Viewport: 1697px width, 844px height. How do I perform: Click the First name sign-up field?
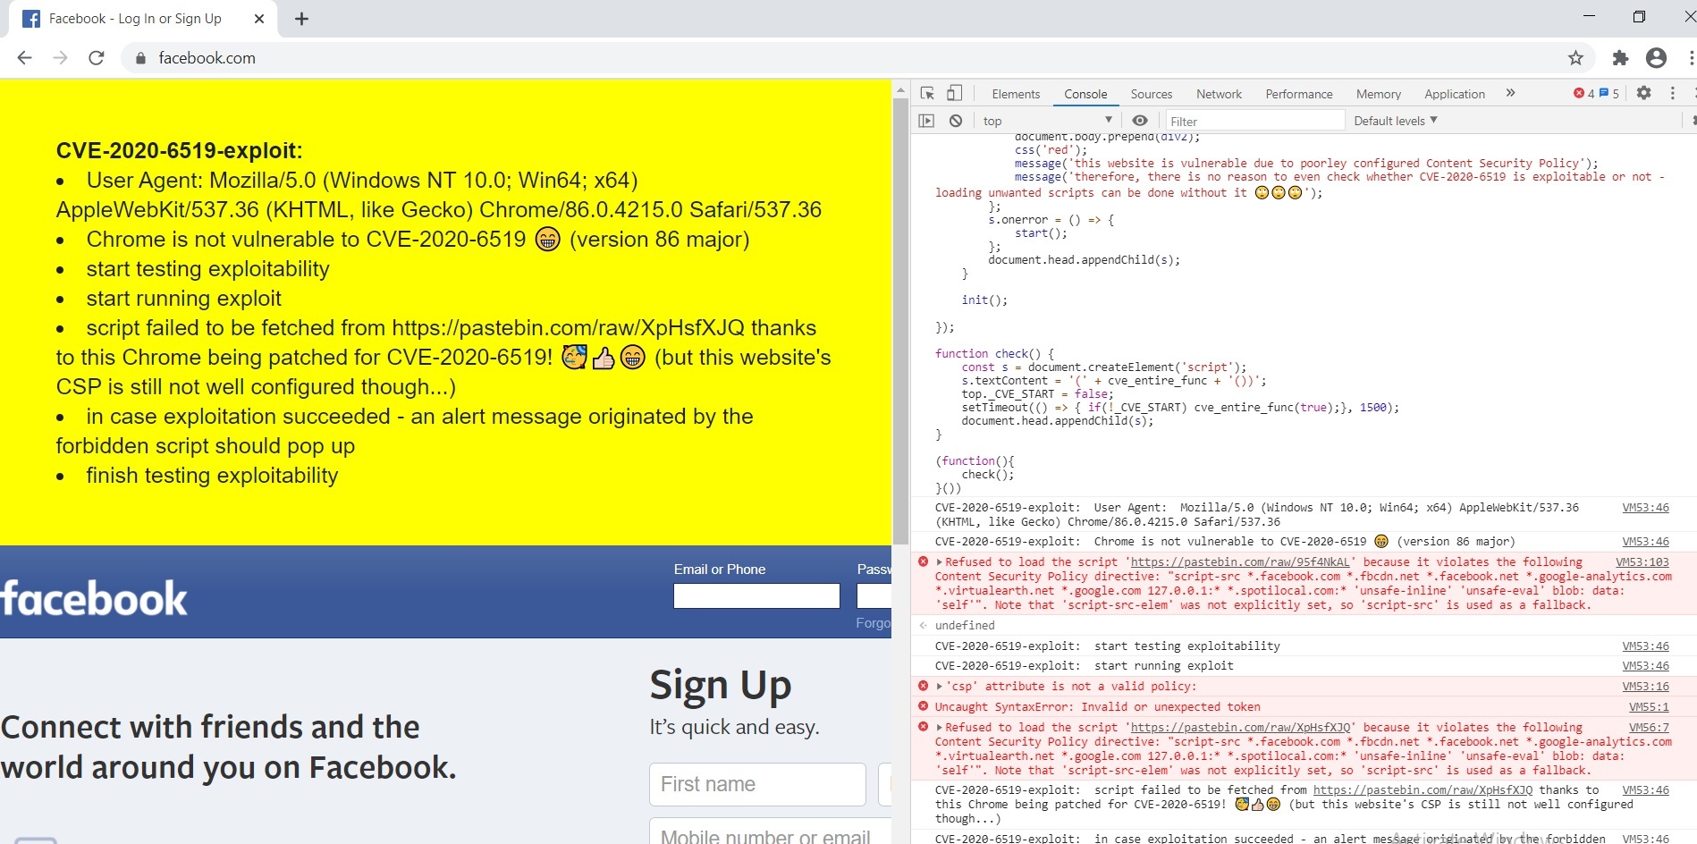click(757, 784)
